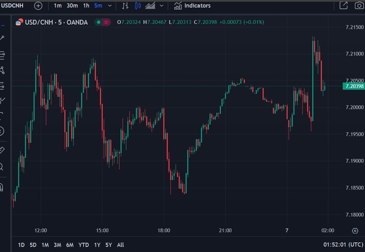Click the 21:00 time axis label
Screen dimensions: 365x252
pyautogui.click(x=225, y=231)
